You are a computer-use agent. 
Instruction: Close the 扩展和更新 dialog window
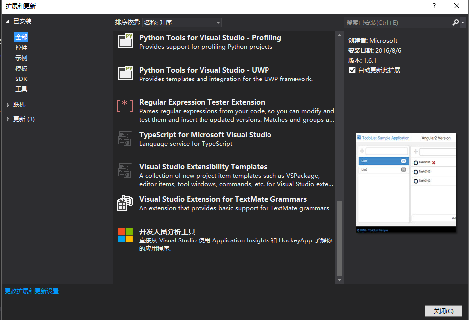click(457, 6)
